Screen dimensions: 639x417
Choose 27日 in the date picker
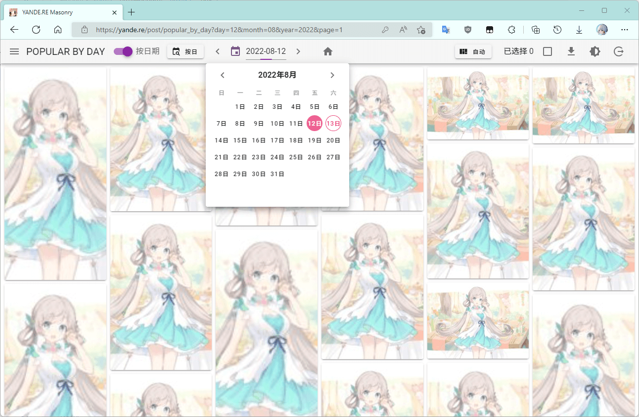click(333, 157)
